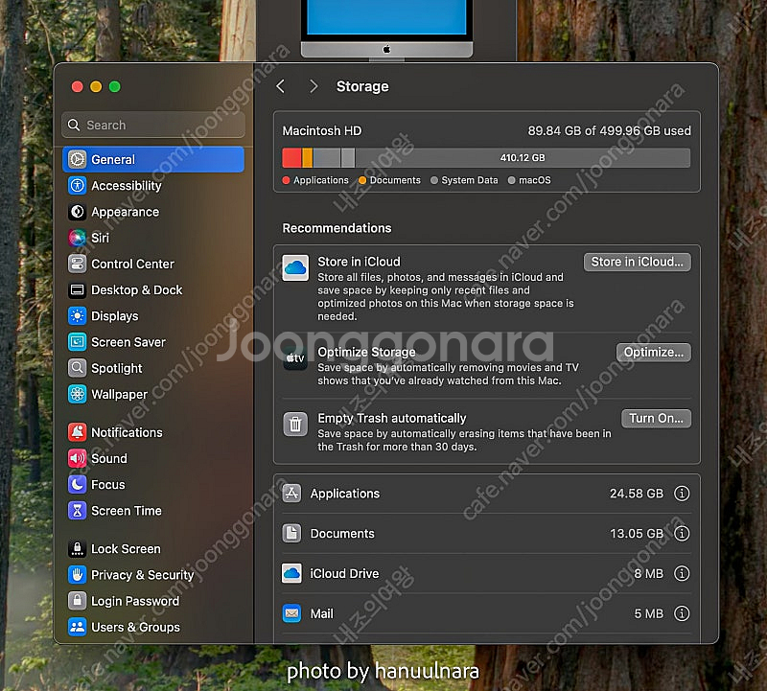The width and height of the screenshot is (767, 691).
Task: Click the "Storage" window title
Action: pos(362,86)
